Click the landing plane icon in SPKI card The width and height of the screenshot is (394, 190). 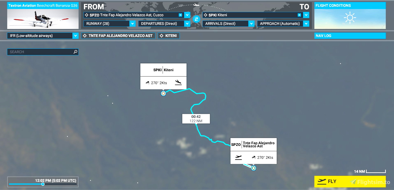[178, 82]
